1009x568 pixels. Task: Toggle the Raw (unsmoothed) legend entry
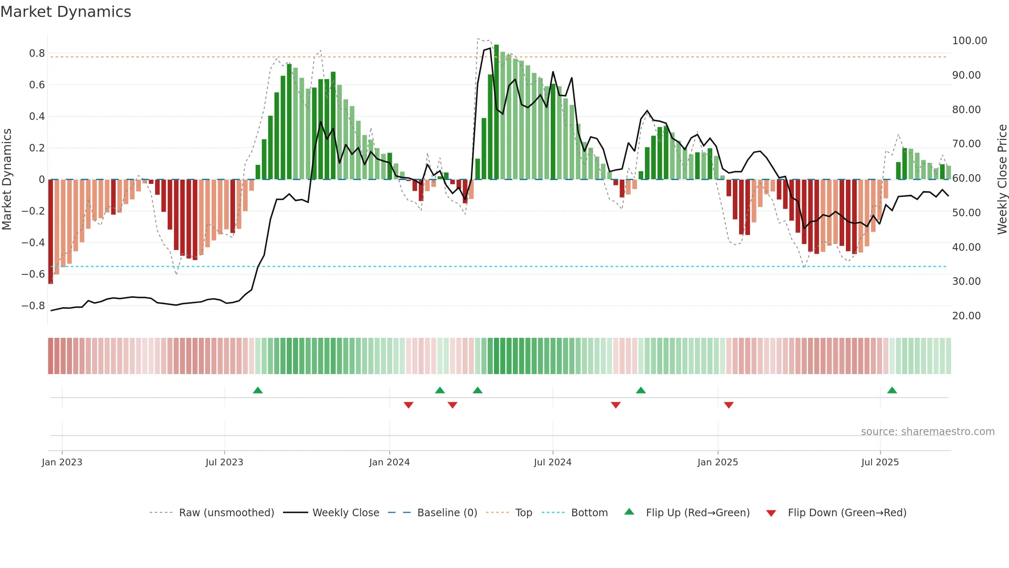(212, 512)
